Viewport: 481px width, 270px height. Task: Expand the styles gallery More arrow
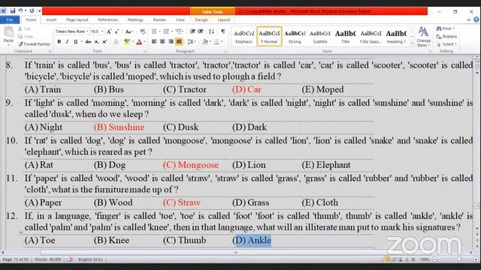tap(413, 43)
